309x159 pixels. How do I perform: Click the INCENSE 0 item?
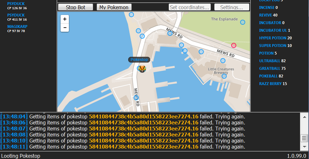click(x=269, y=7)
